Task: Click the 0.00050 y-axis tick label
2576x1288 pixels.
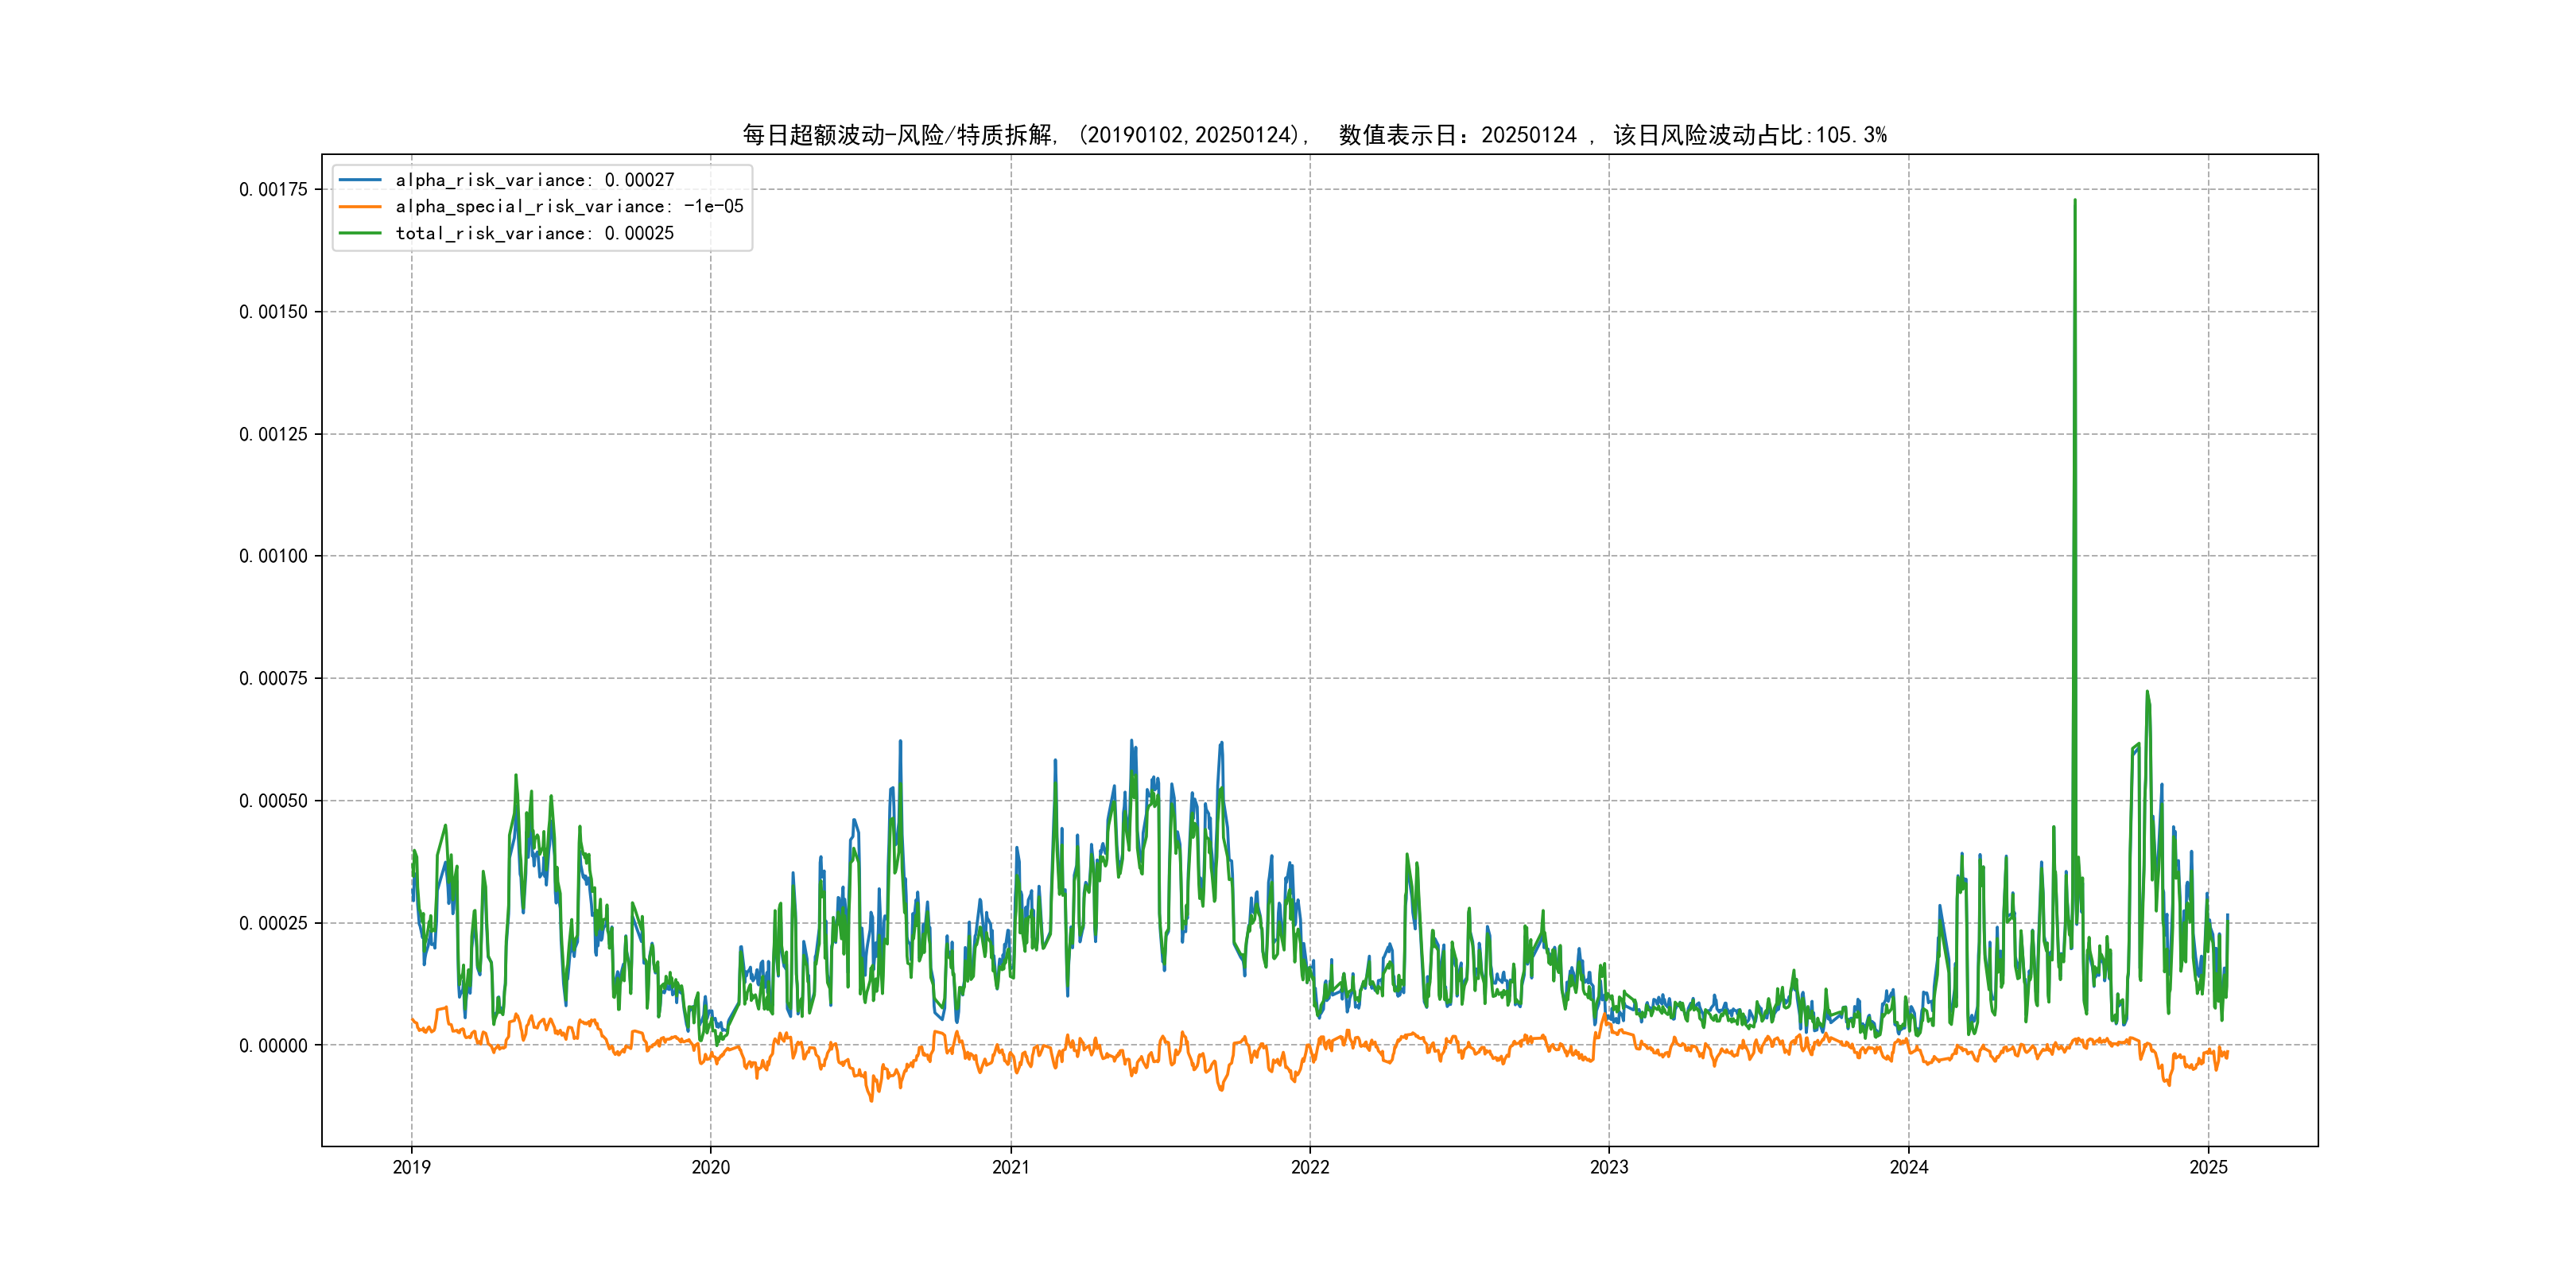Action: (273, 801)
